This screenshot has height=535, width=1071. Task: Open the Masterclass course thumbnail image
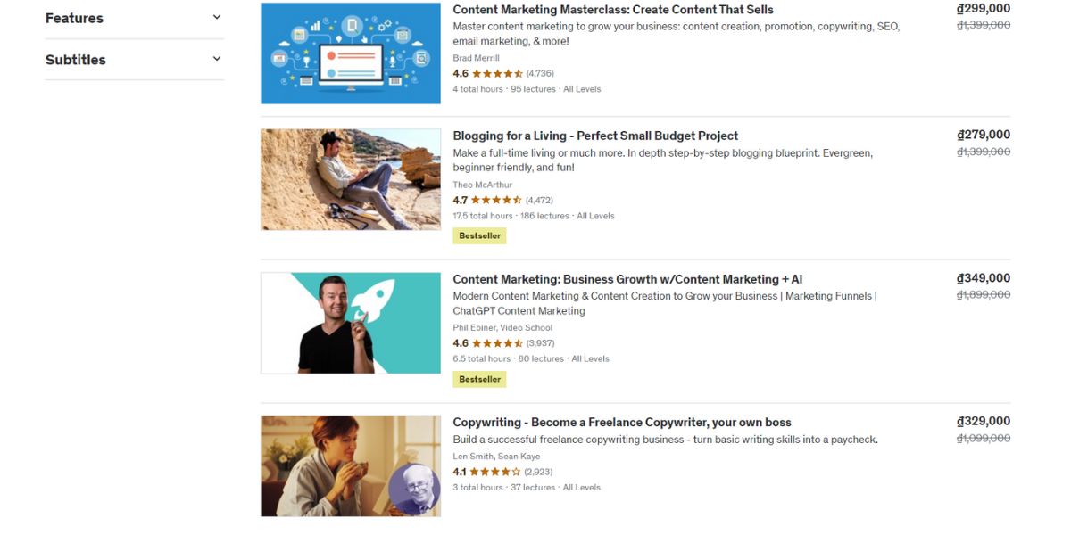[350, 51]
